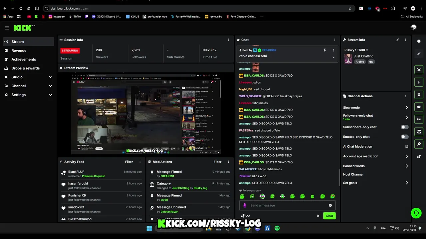Open Slow mode options arrow
Screen dimensions: 426x239
coord(407,108)
